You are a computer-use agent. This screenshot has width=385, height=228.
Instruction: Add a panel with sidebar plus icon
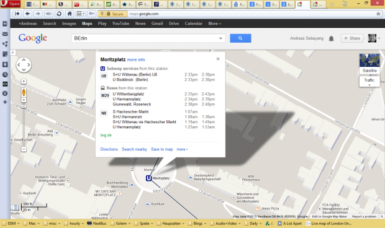pyautogui.click(x=5, y=102)
